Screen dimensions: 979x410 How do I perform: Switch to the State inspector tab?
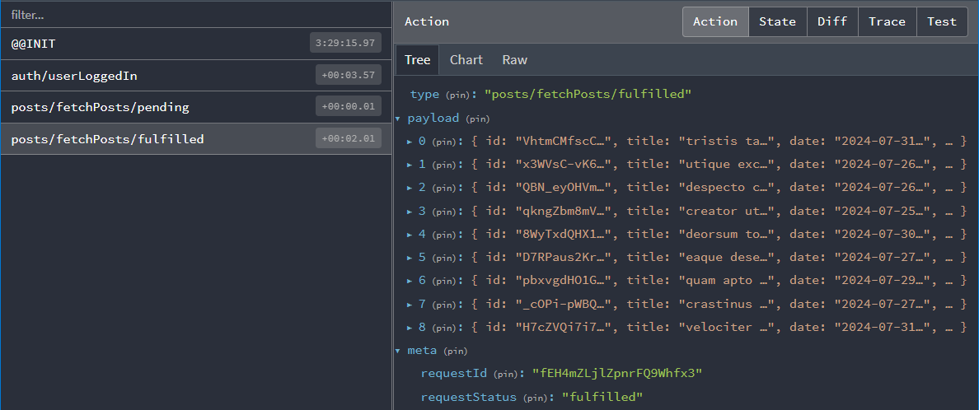[x=777, y=21]
